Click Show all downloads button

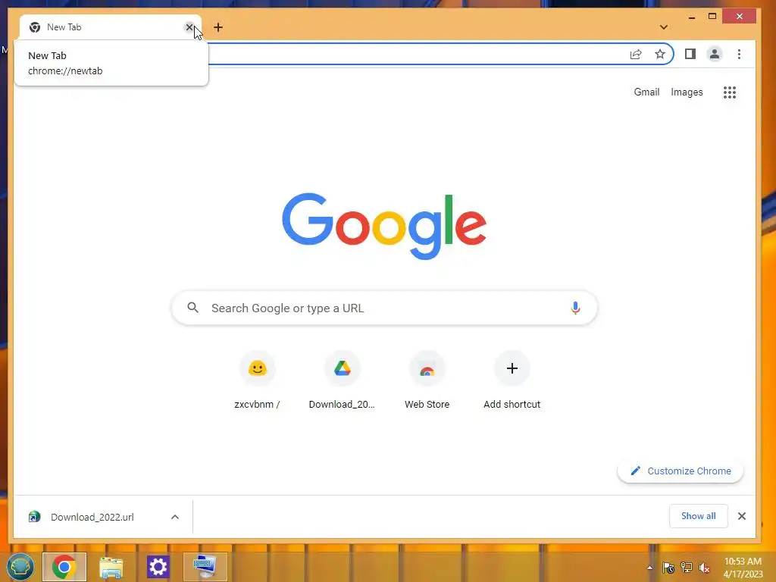(698, 516)
